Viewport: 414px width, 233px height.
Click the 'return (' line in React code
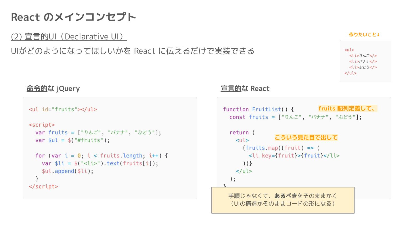(x=242, y=133)
